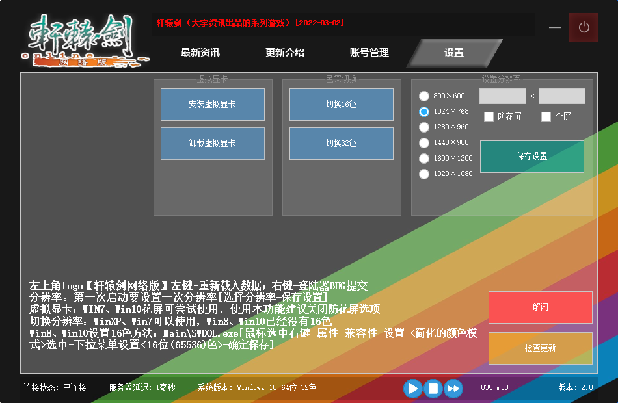Image resolution: width=618 pixels, height=403 pixels.
Task: Switch to the 更新介绍 tab
Action: tap(285, 53)
